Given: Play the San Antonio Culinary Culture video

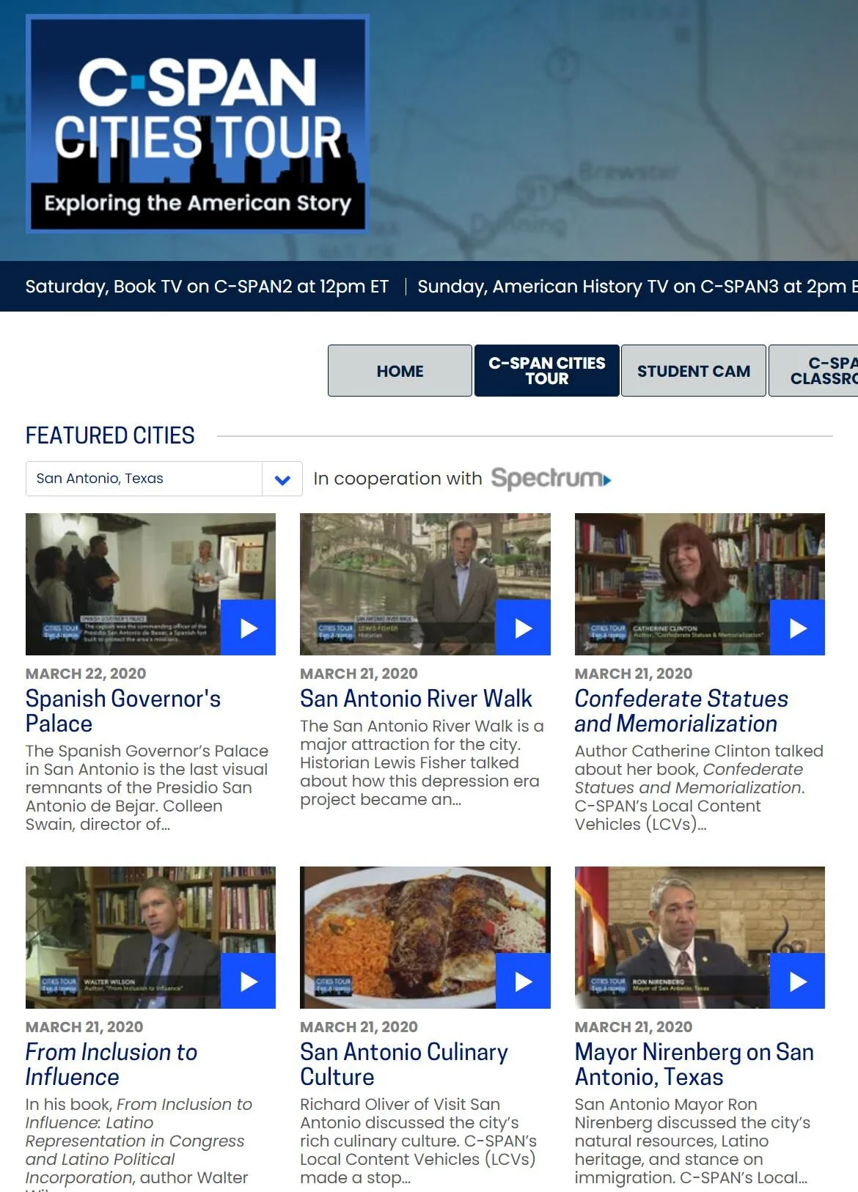Looking at the screenshot, I should click(x=523, y=981).
